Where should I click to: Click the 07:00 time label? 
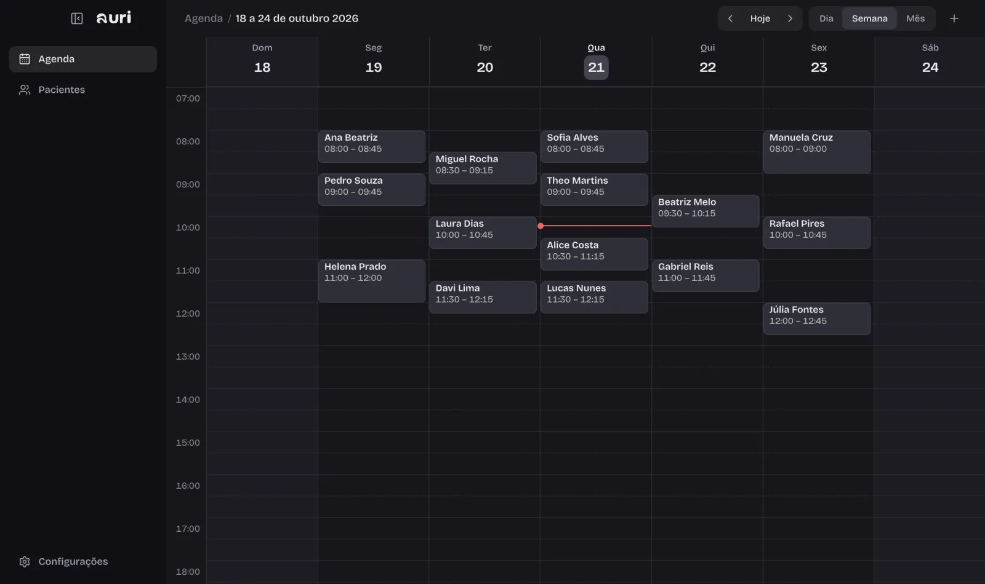(x=188, y=98)
